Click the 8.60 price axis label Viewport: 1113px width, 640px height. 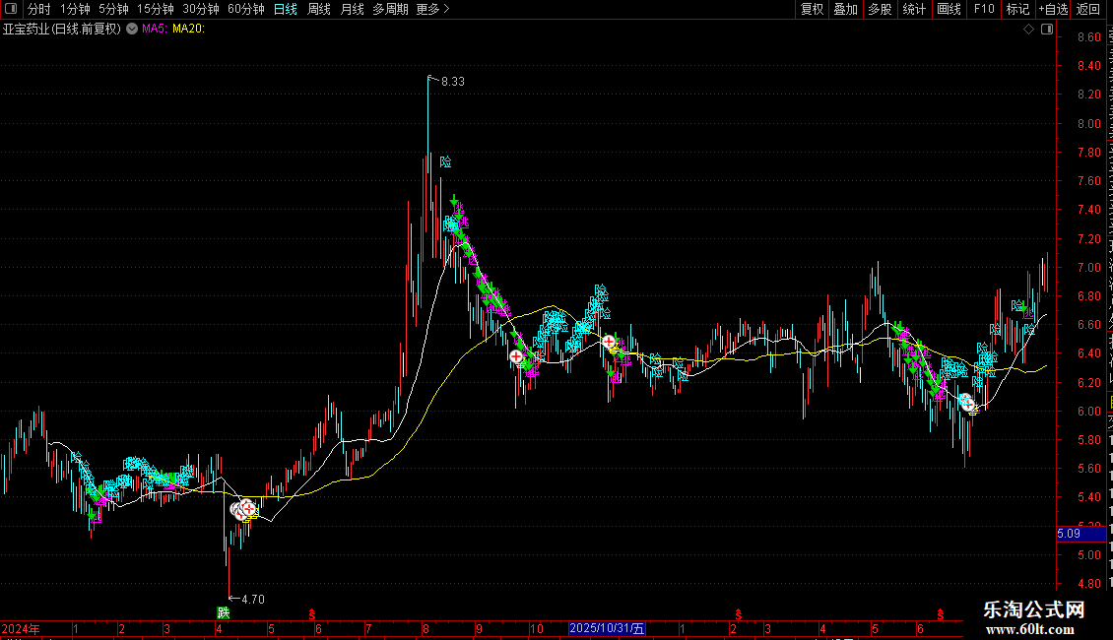[x=1088, y=36]
